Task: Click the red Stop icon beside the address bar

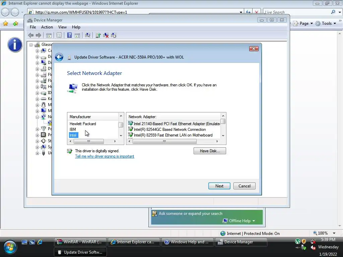Action: click(x=256, y=12)
